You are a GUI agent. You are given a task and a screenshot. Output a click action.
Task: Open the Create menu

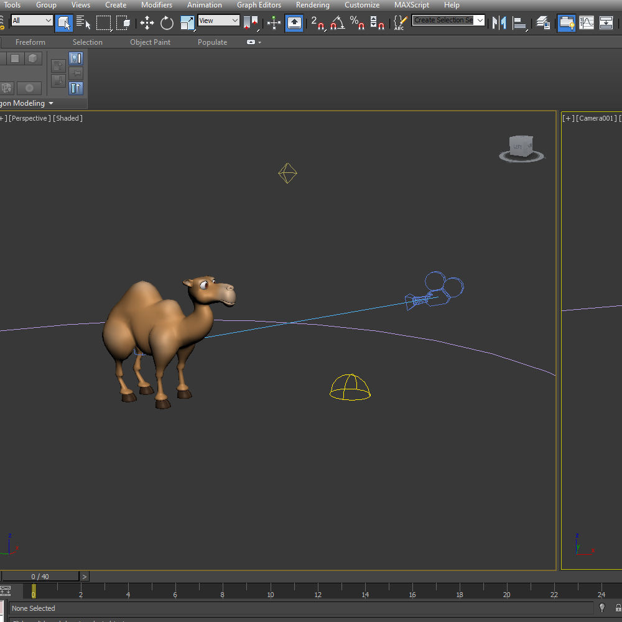pyautogui.click(x=116, y=5)
